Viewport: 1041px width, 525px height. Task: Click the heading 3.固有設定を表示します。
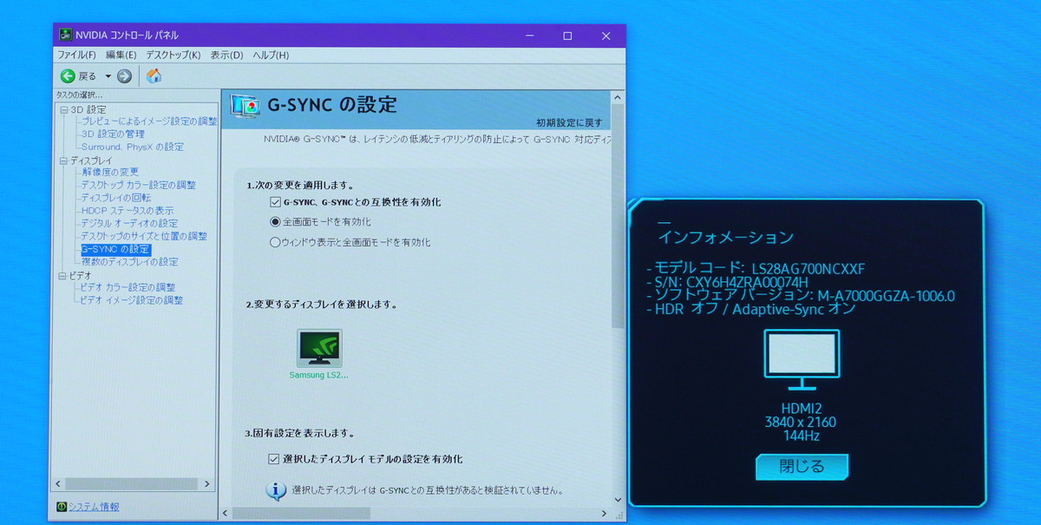[x=299, y=433]
